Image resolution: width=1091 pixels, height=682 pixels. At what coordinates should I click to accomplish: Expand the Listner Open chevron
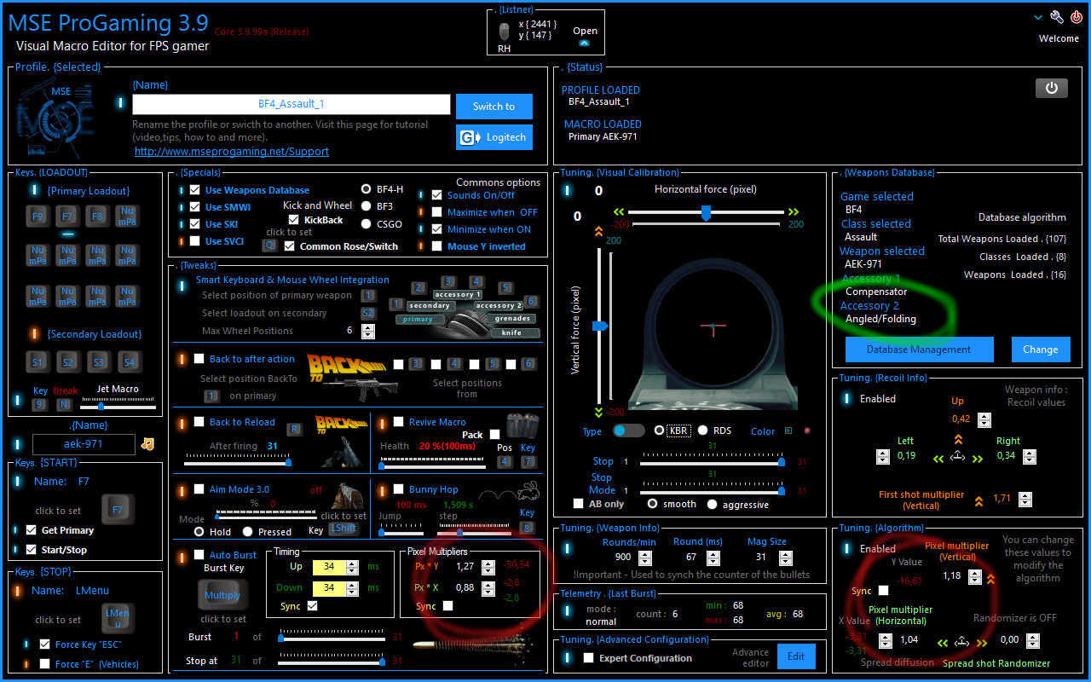[x=584, y=43]
